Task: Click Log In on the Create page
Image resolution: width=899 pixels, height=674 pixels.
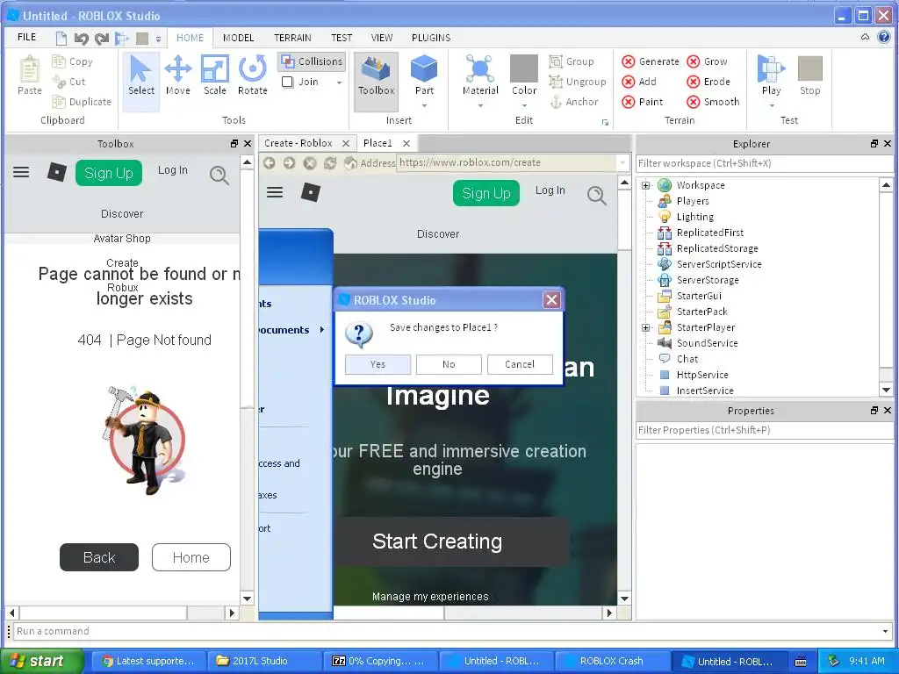Action: [x=550, y=190]
